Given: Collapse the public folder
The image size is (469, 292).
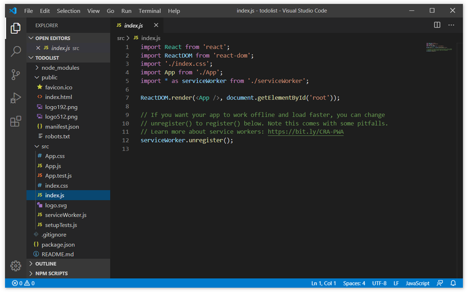Looking at the screenshot, I should (x=68, y=77).
